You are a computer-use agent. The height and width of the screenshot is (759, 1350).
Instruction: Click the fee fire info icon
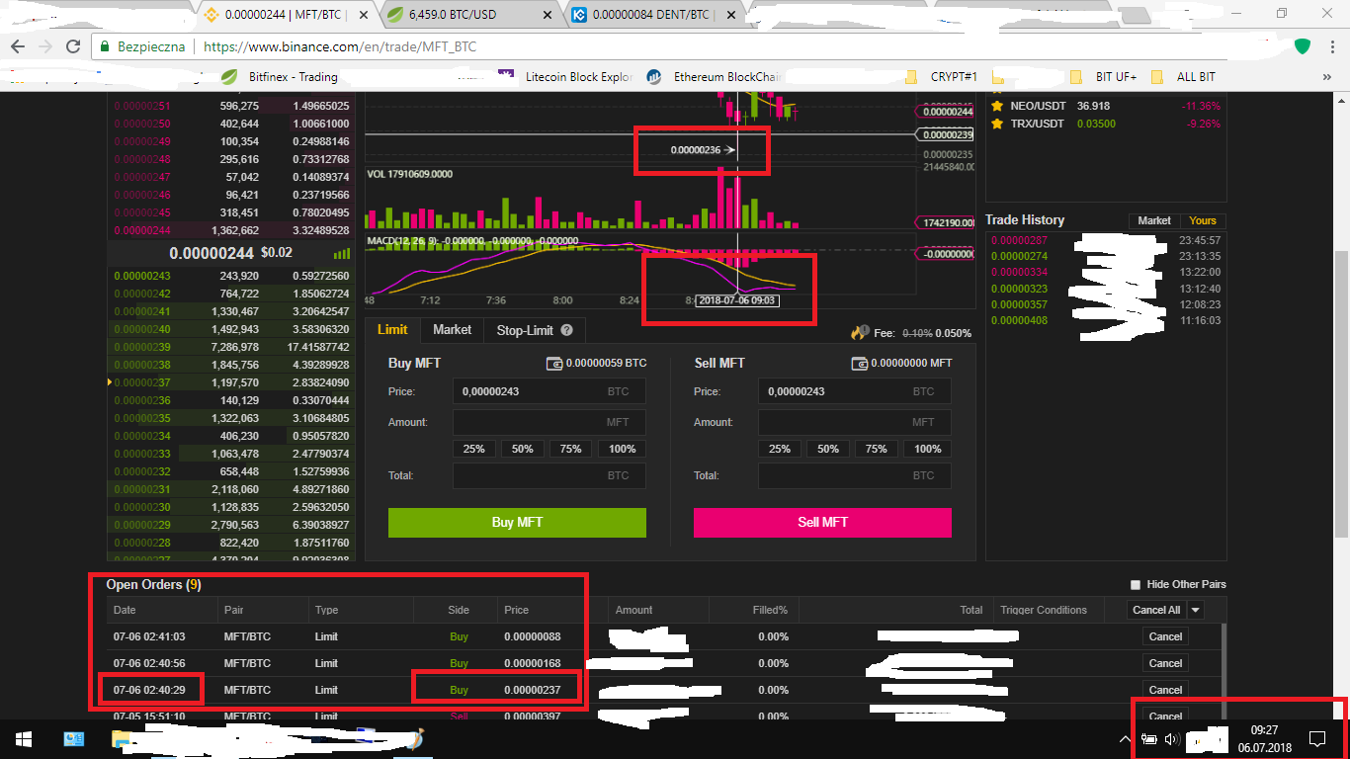[860, 333]
